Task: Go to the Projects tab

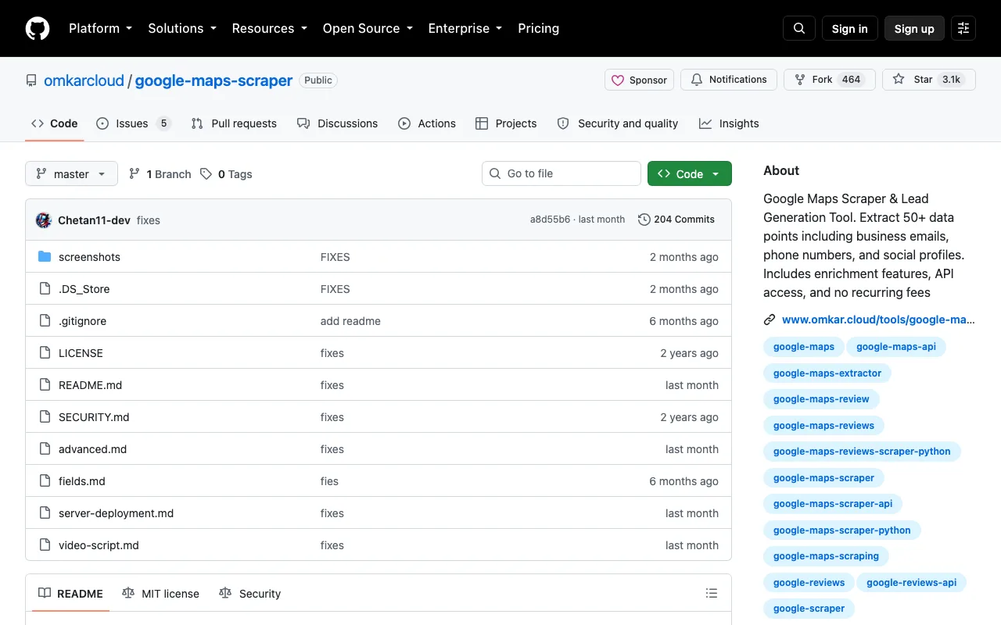Action: (506, 123)
